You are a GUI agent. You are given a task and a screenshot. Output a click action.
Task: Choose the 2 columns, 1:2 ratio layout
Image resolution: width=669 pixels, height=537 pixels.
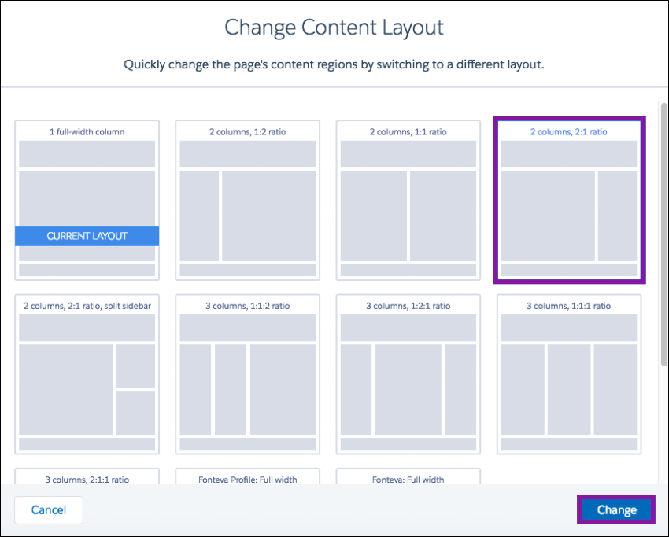point(247,200)
